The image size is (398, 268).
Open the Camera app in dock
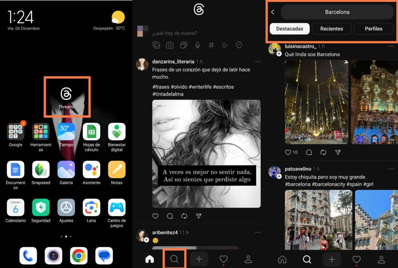pos(53,256)
